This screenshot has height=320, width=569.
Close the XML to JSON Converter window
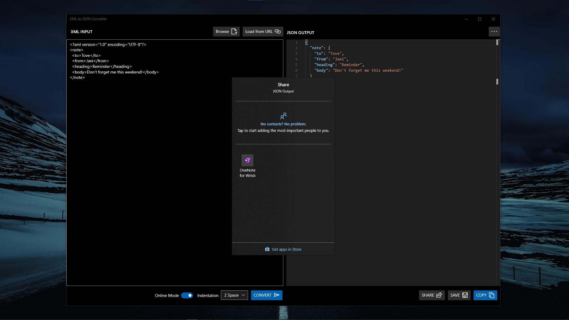point(493,19)
